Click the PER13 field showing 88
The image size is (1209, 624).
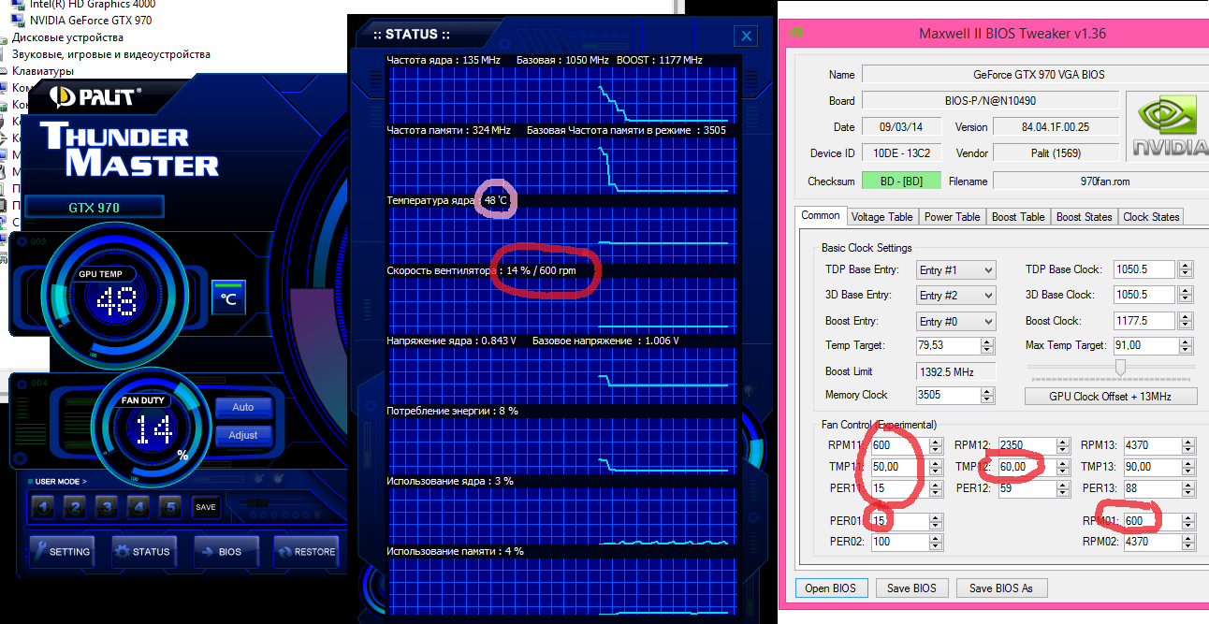click(1153, 488)
